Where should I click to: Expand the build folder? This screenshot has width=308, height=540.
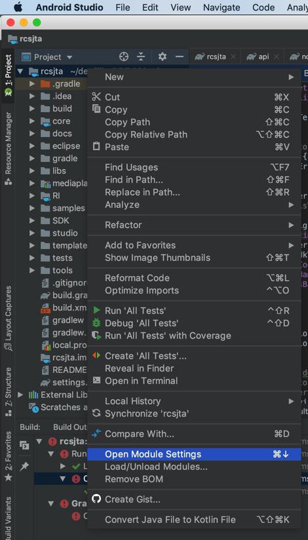32,109
